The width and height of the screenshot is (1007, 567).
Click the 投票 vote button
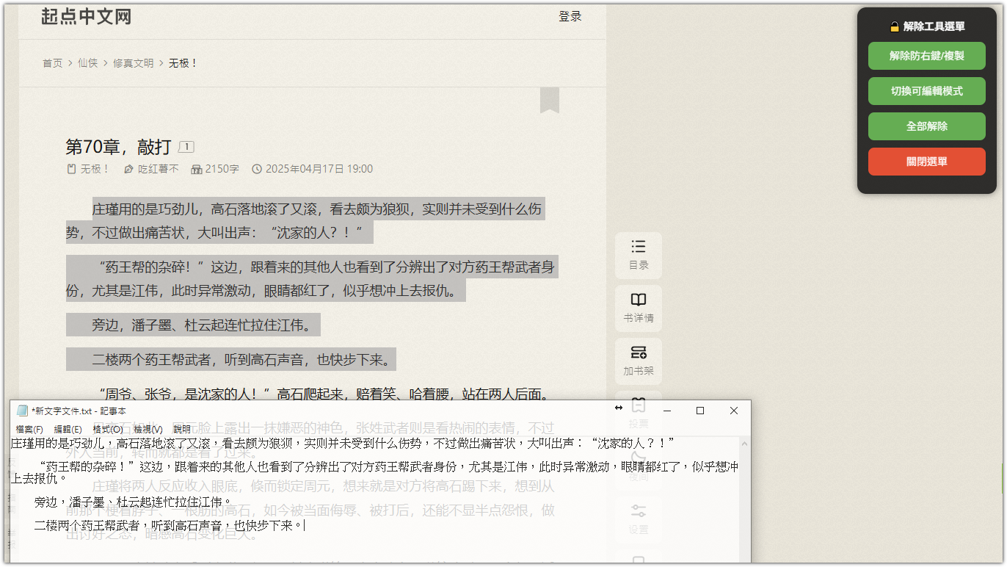[x=639, y=413]
